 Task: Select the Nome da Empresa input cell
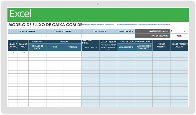point(27,36)
